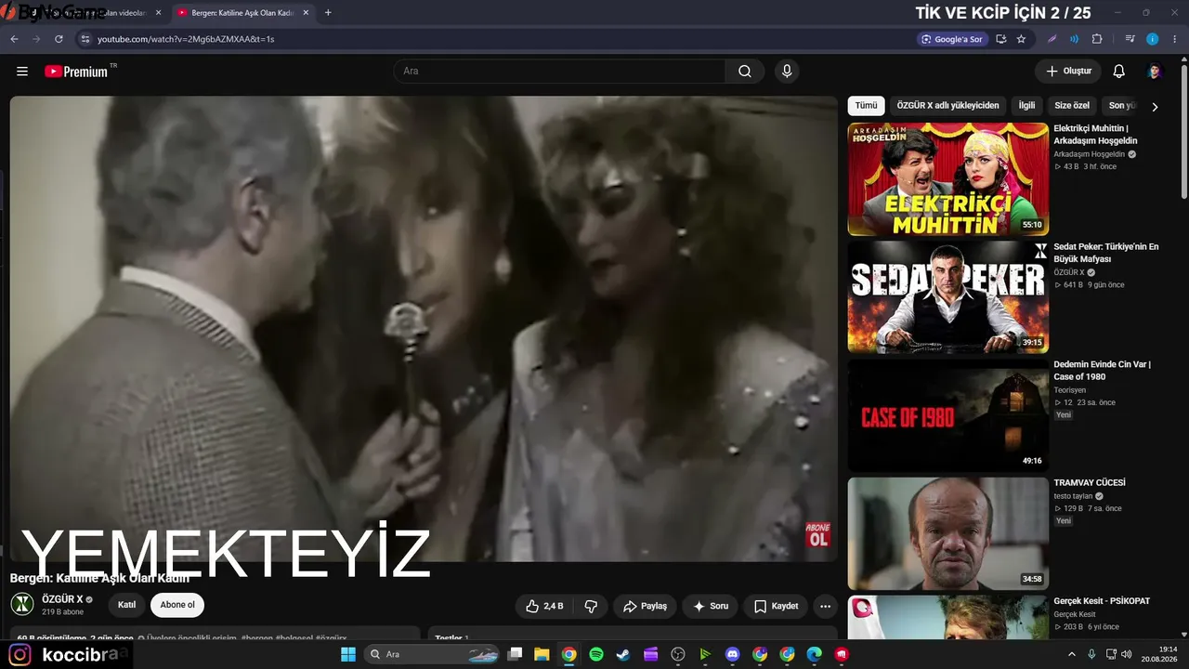This screenshot has width=1189, height=669.
Task: Open the Elektrikçi Muhittin video thumbnail
Action: 947,179
